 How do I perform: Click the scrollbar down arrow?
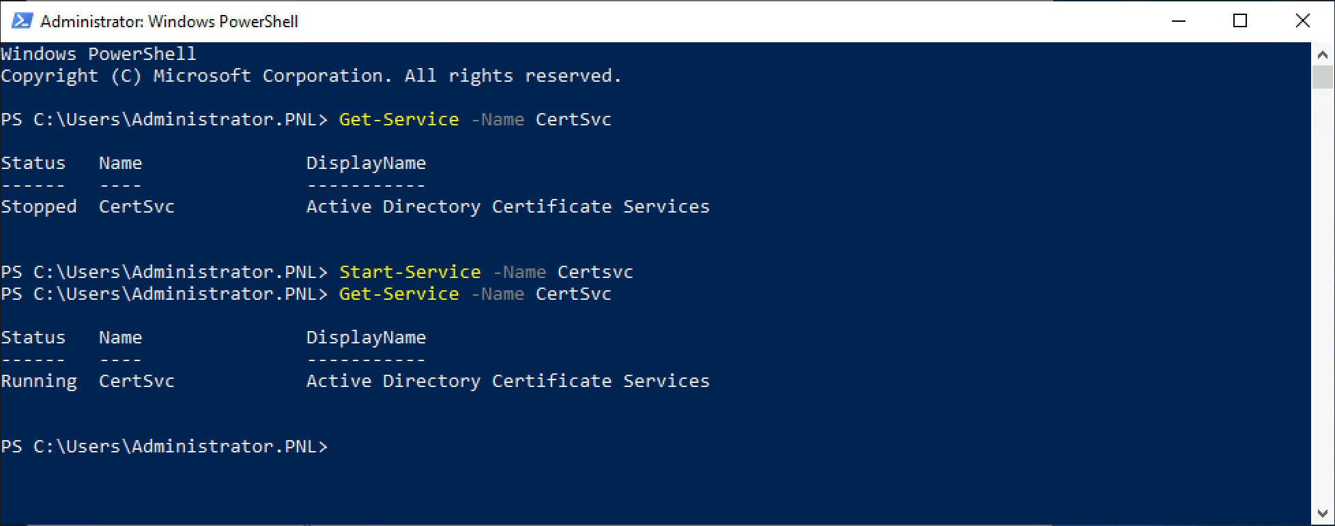[1322, 513]
